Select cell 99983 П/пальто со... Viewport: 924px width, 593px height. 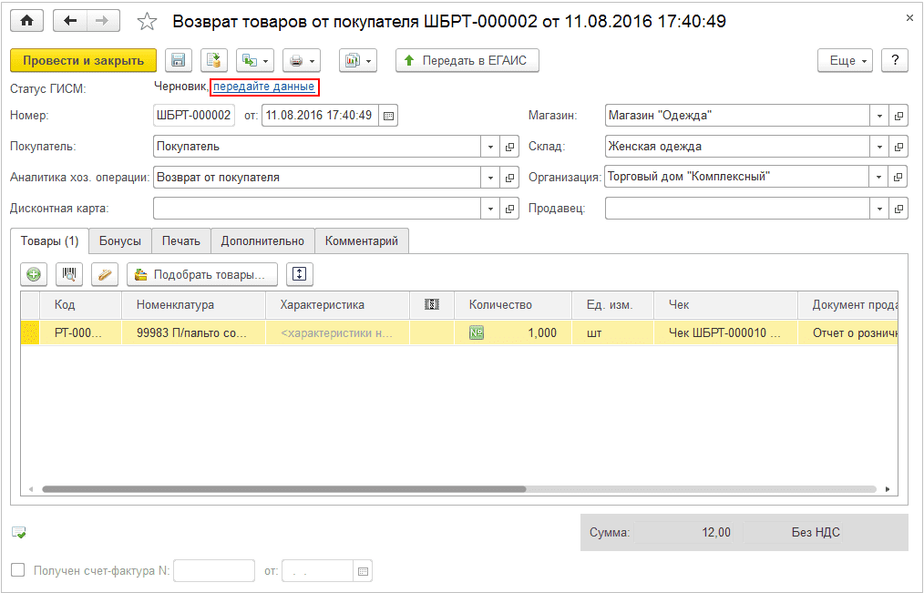coord(193,333)
